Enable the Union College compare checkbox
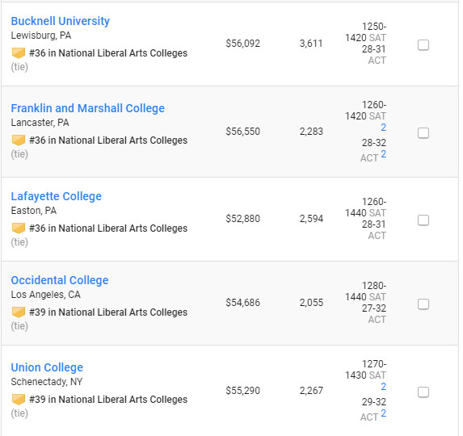 click(x=423, y=392)
